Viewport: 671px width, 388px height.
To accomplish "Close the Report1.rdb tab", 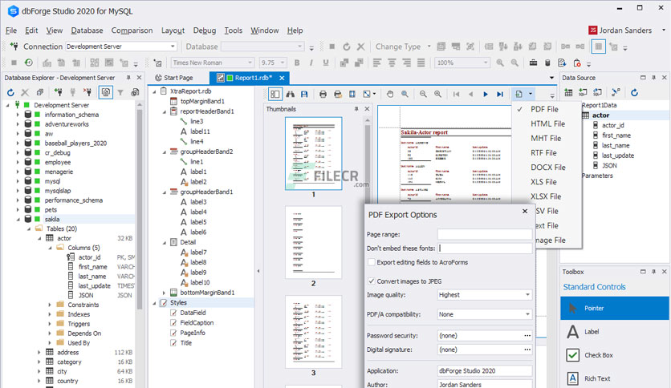I will 282,78.
